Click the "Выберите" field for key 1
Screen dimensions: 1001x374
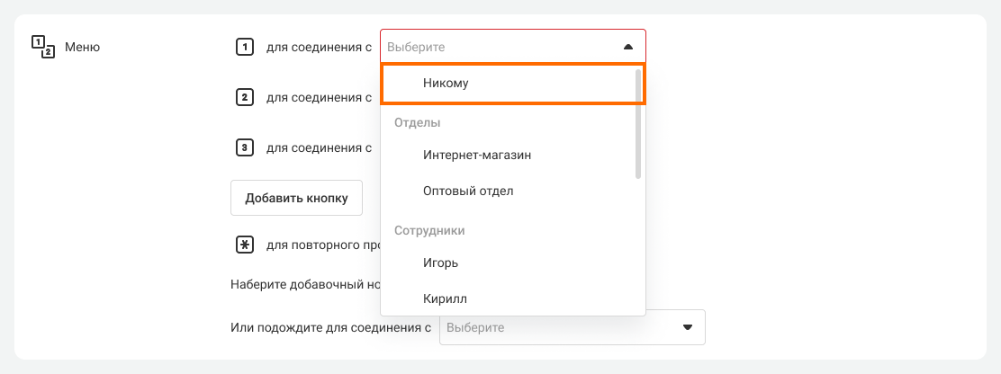495,47
